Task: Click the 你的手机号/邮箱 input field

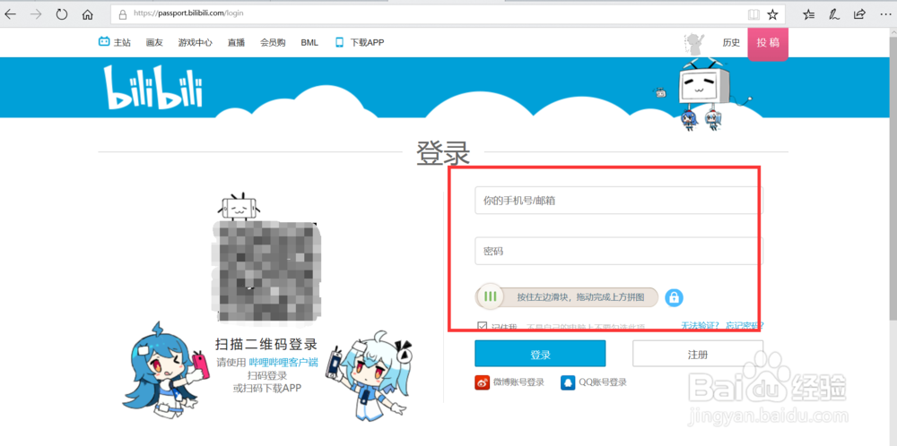Action: (619, 201)
